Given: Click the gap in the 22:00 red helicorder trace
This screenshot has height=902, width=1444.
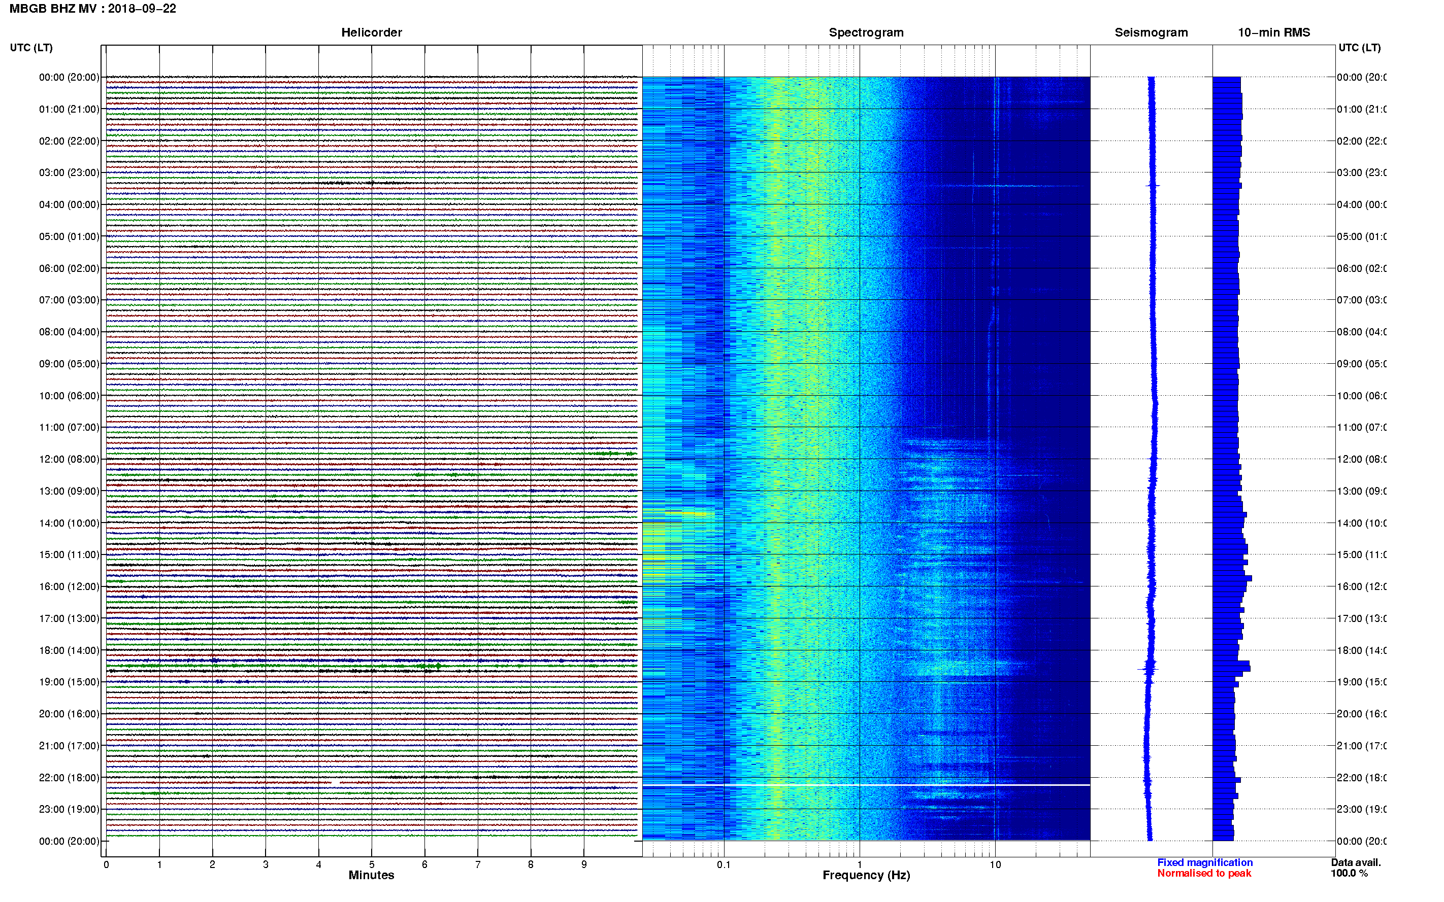Looking at the screenshot, I should 336,782.
